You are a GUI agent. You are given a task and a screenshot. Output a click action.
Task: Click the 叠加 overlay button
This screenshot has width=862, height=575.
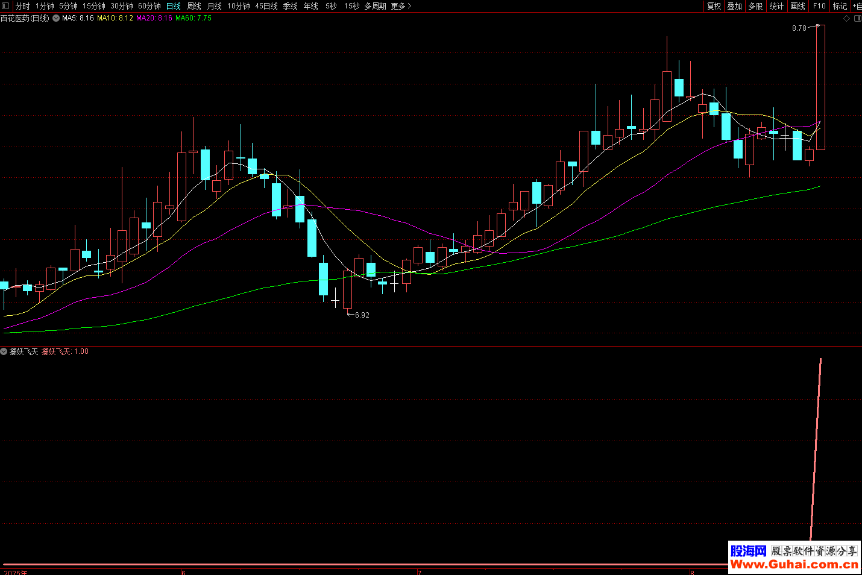click(x=735, y=6)
